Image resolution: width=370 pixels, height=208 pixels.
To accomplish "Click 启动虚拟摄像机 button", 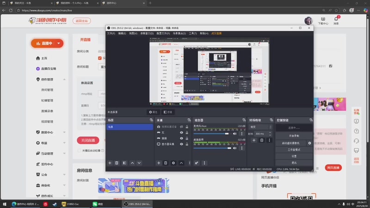I will point(291,143).
